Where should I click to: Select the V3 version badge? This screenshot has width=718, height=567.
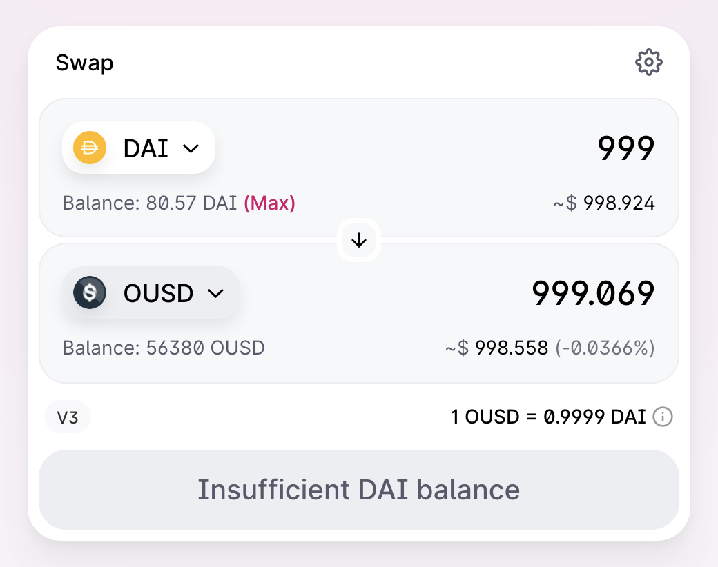[x=68, y=417]
